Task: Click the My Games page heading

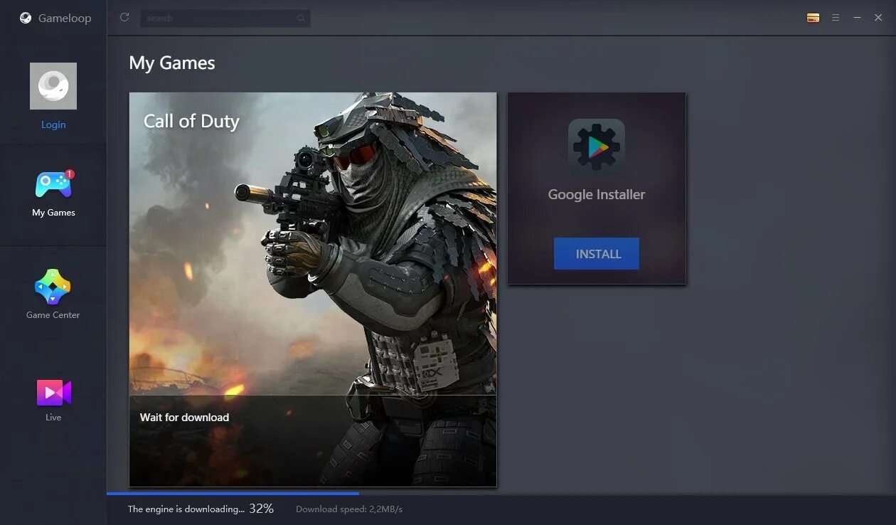Action: pyautogui.click(x=172, y=63)
